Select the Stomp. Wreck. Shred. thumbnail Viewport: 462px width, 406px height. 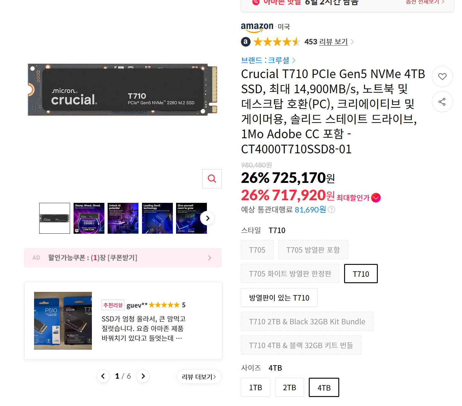89,218
